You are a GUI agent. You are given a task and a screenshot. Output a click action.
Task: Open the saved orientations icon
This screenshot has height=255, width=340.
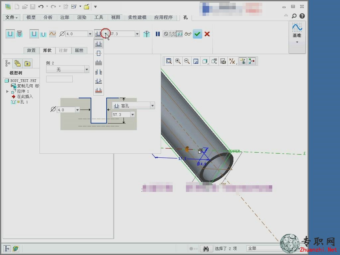(x=214, y=61)
